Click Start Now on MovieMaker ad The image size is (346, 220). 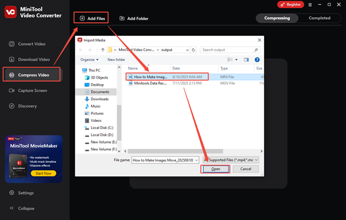43,173
